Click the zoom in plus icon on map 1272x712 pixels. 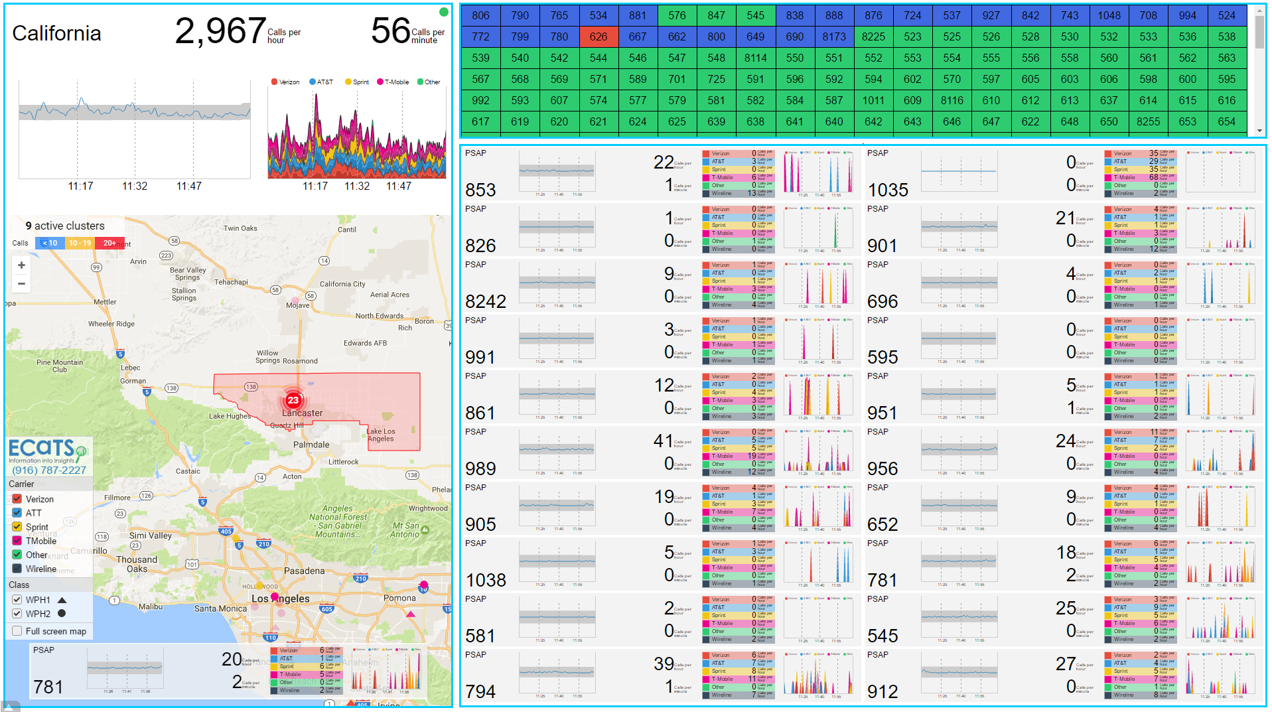[21, 265]
